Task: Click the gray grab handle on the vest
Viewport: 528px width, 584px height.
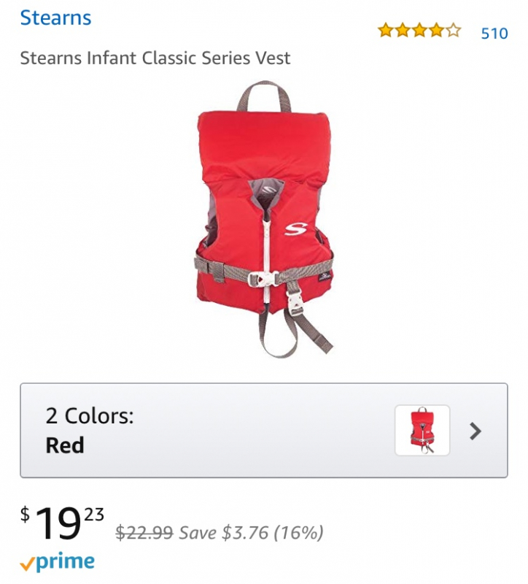Action: (x=264, y=96)
